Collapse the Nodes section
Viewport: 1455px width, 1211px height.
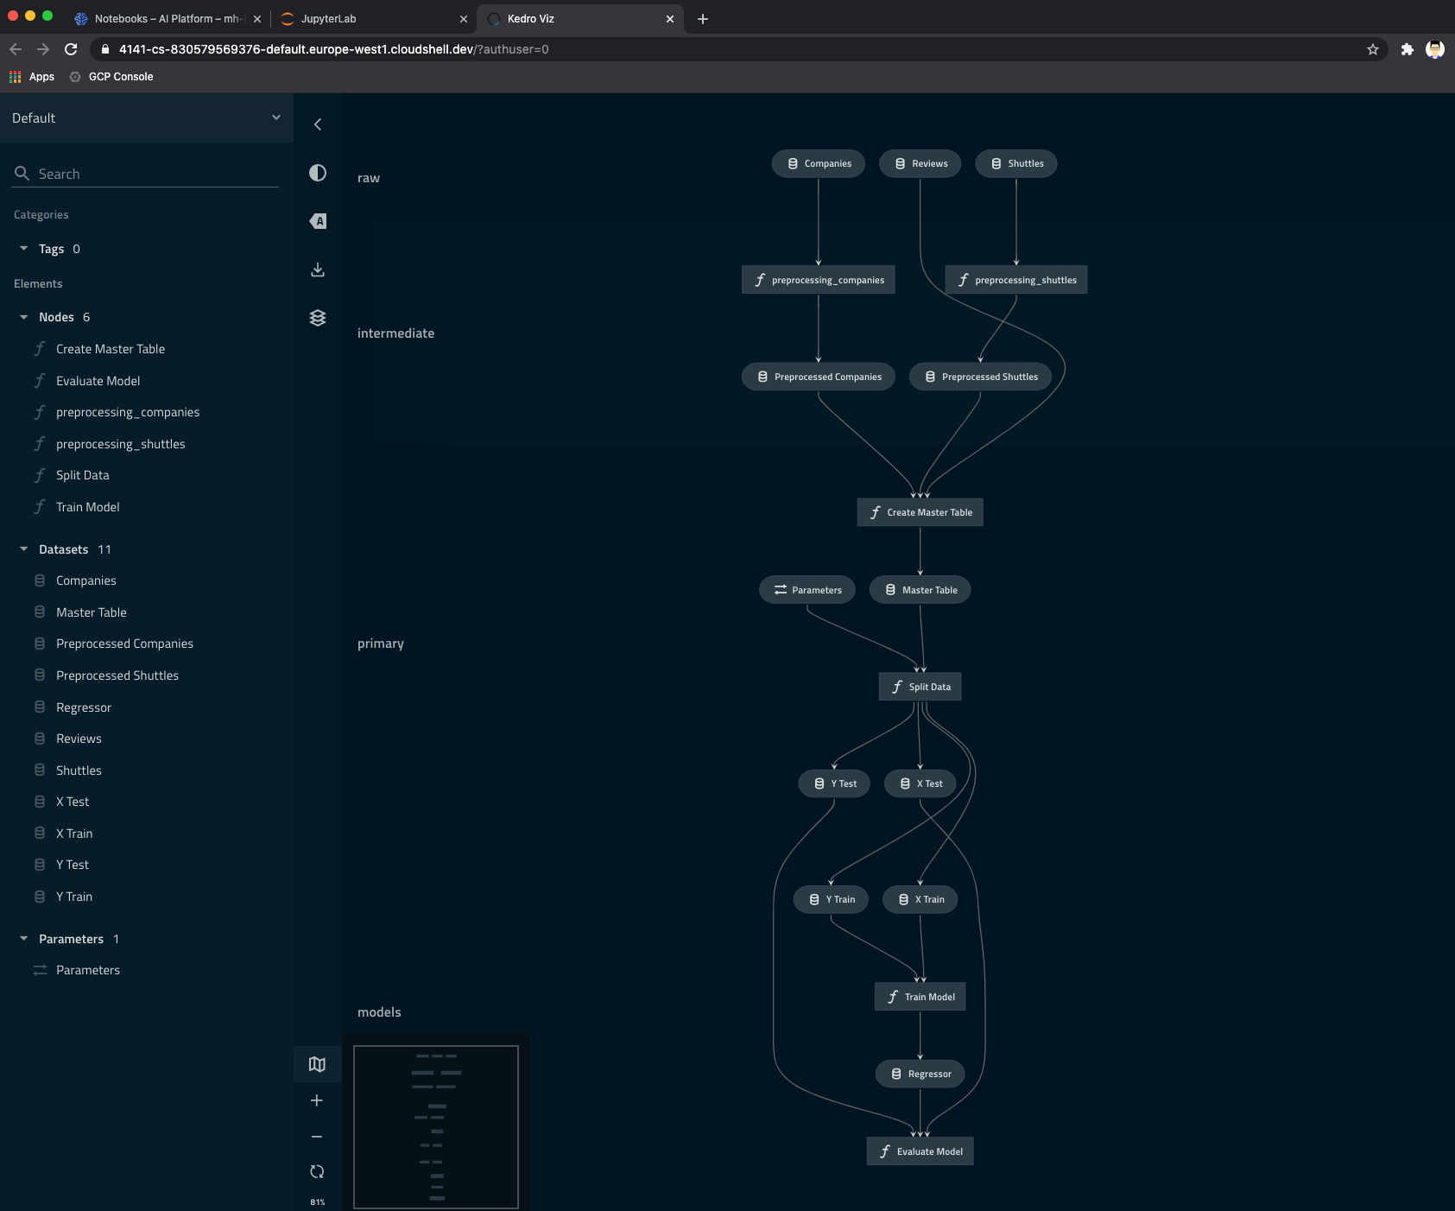pos(24,317)
